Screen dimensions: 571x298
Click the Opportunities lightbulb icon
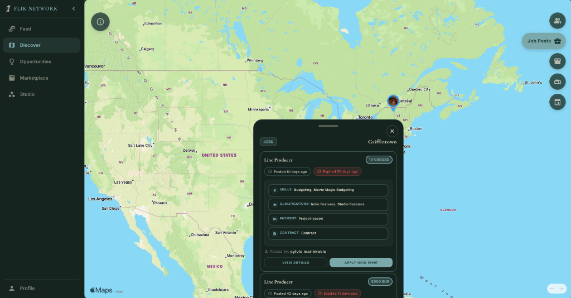click(x=12, y=61)
